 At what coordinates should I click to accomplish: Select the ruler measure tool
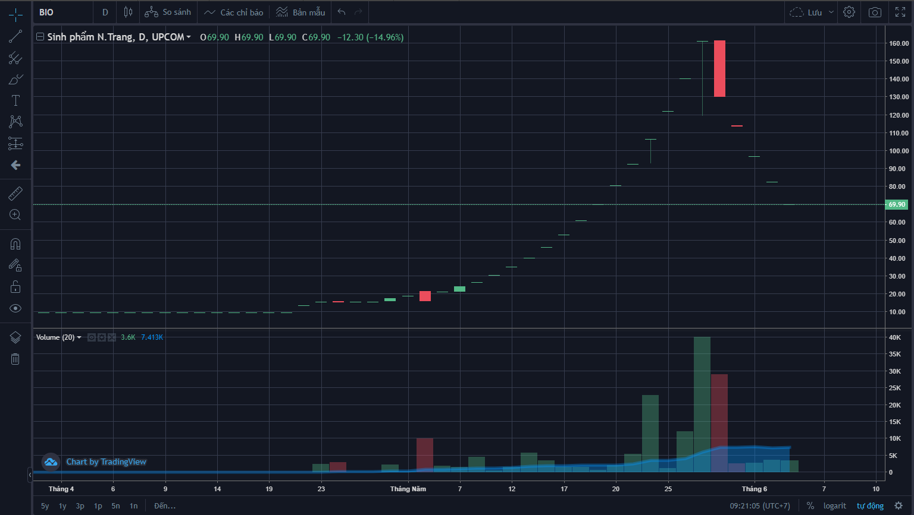point(15,193)
